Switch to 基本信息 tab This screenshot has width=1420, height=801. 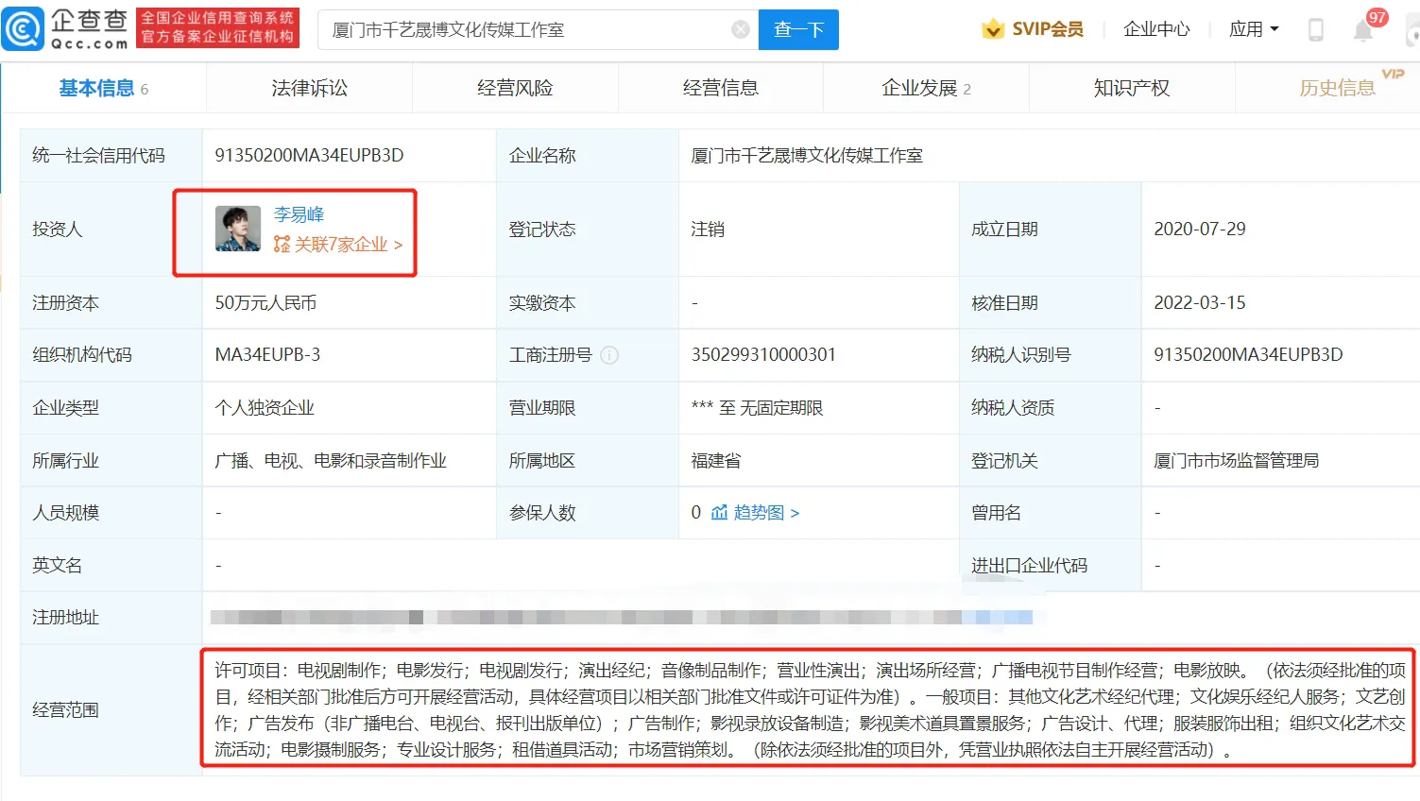[103, 88]
